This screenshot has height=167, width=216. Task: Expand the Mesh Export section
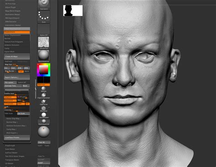(12, 133)
